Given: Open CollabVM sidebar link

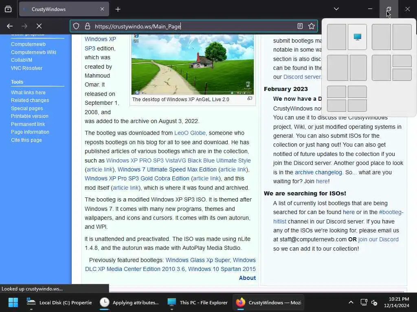Looking at the screenshot, I should [x=22, y=60].
